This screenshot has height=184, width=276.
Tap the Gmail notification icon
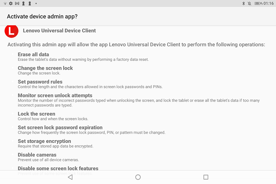[17, 3]
